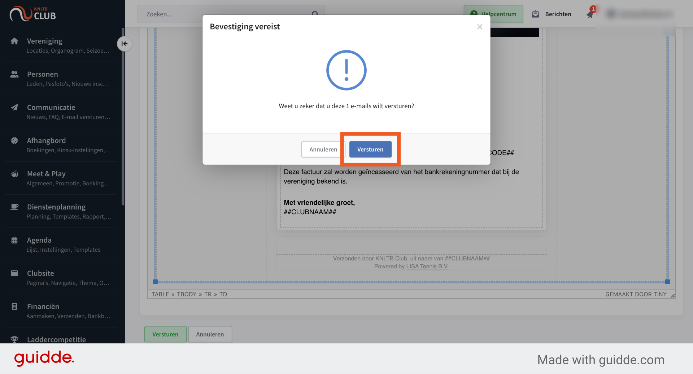Open the Vereniging menu

[61, 45]
